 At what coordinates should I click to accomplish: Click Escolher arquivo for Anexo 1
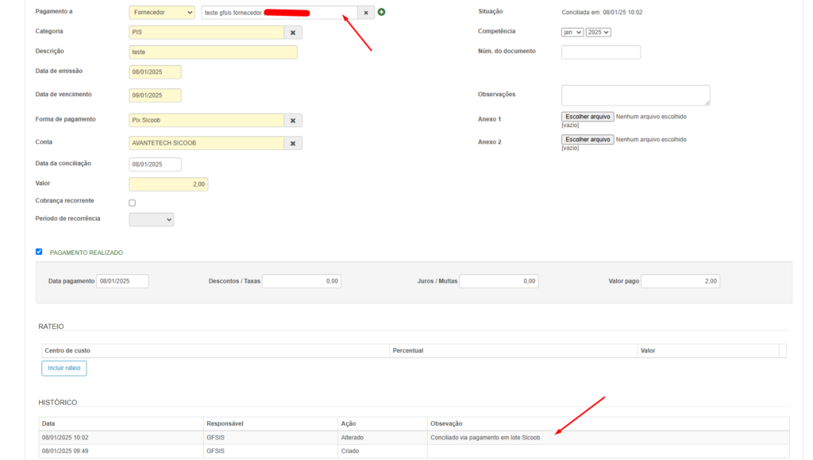(x=588, y=116)
